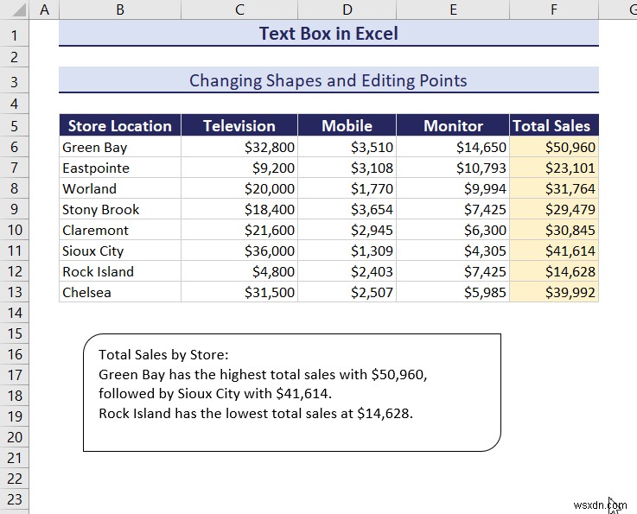Click Sioux City monitor value $4,305
The image size is (637, 514).
tap(453, 251)
